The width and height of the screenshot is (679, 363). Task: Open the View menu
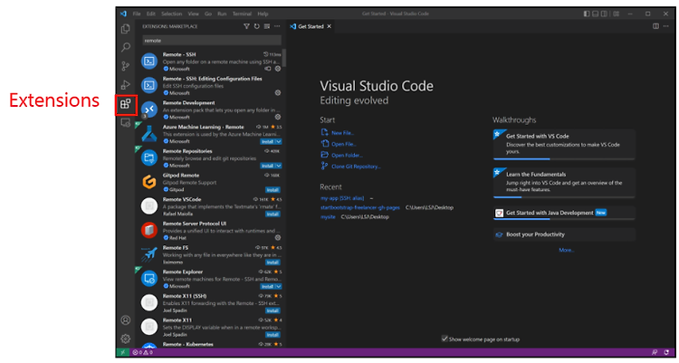(x=193, y=14)
